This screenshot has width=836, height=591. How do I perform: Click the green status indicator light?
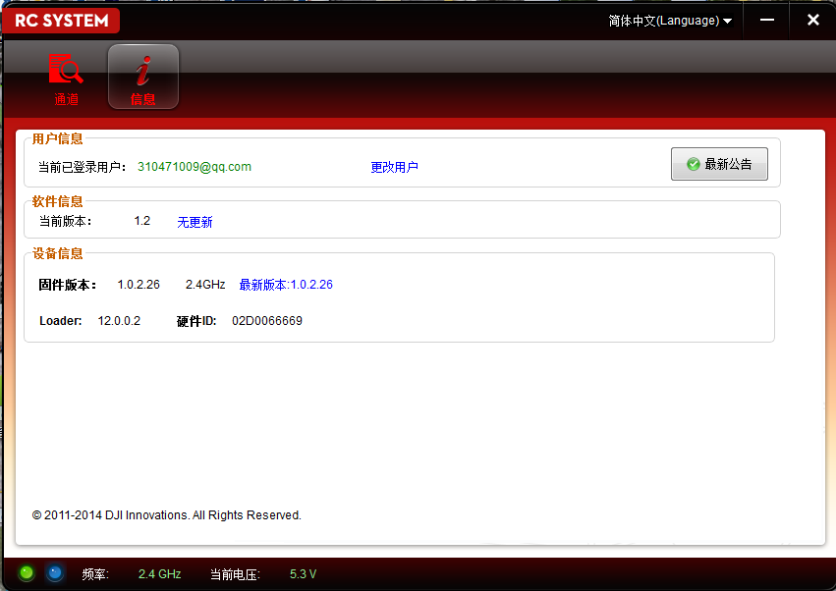[x=27, y=573]
